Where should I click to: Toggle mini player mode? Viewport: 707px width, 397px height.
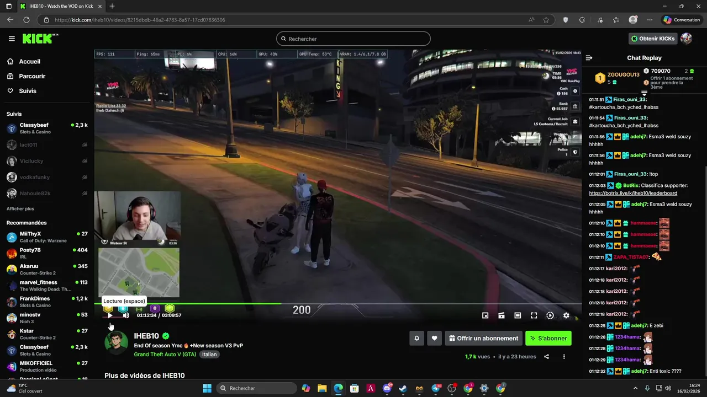(x=485, y=315)
